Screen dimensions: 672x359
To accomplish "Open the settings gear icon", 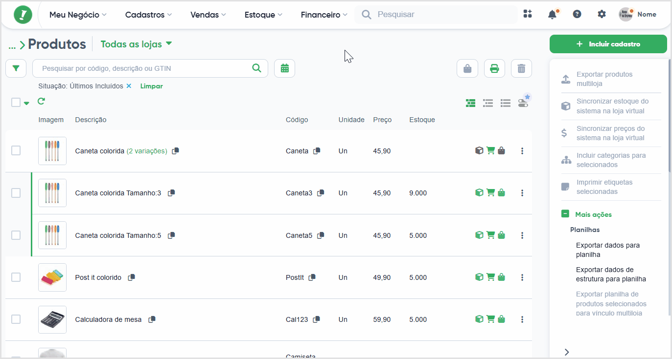I will click(602, 15).
